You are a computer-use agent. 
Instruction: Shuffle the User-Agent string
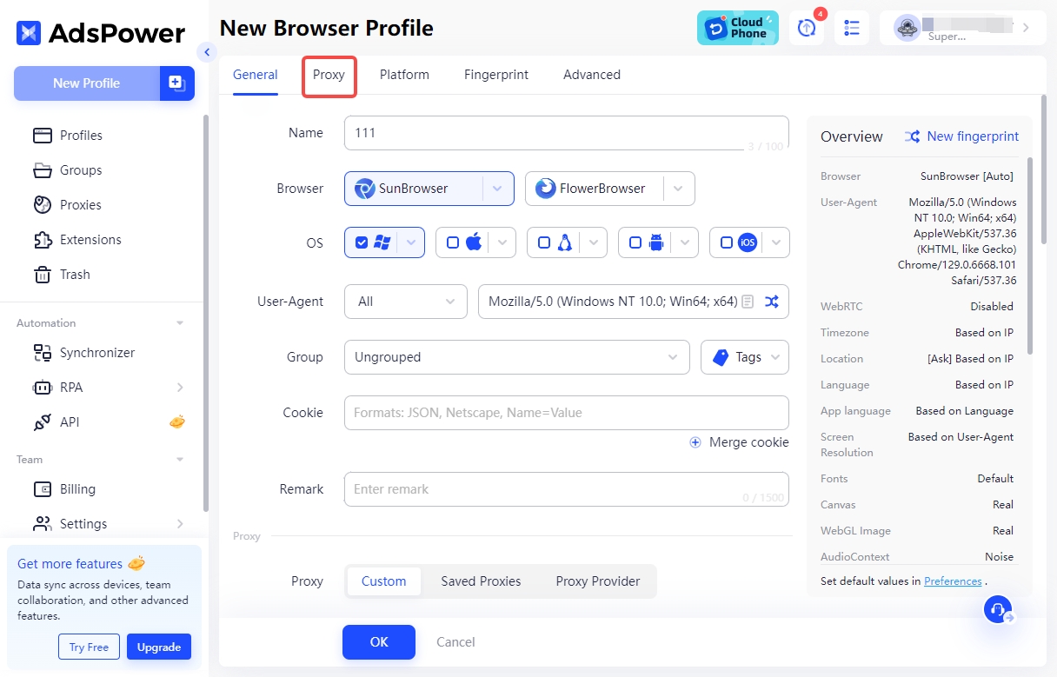771,302
